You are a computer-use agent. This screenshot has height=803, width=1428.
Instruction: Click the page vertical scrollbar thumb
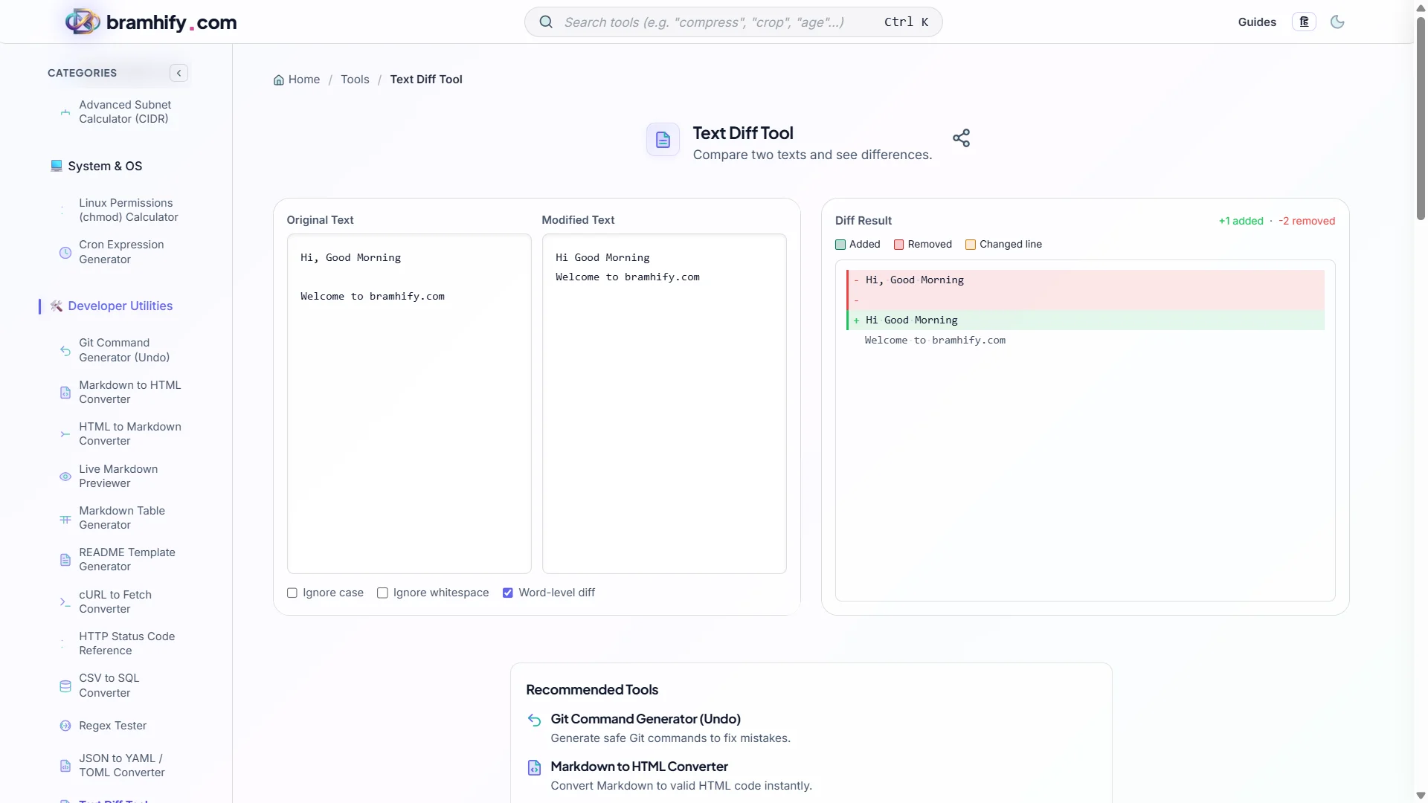(x=1421, y=119)
